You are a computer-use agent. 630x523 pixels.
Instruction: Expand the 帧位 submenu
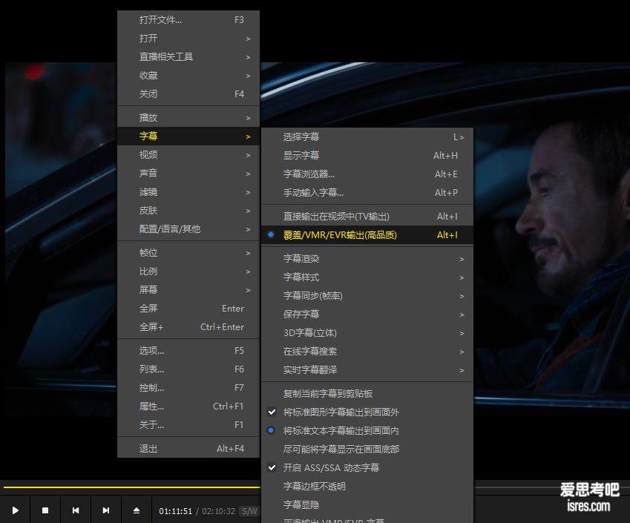pos(188,253)
